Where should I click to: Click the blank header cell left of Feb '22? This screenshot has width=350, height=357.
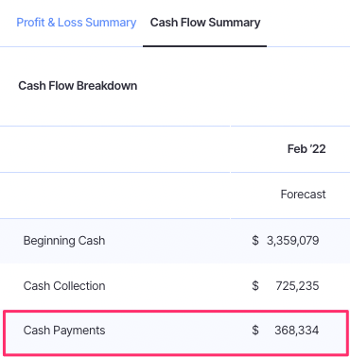[115, 149]
